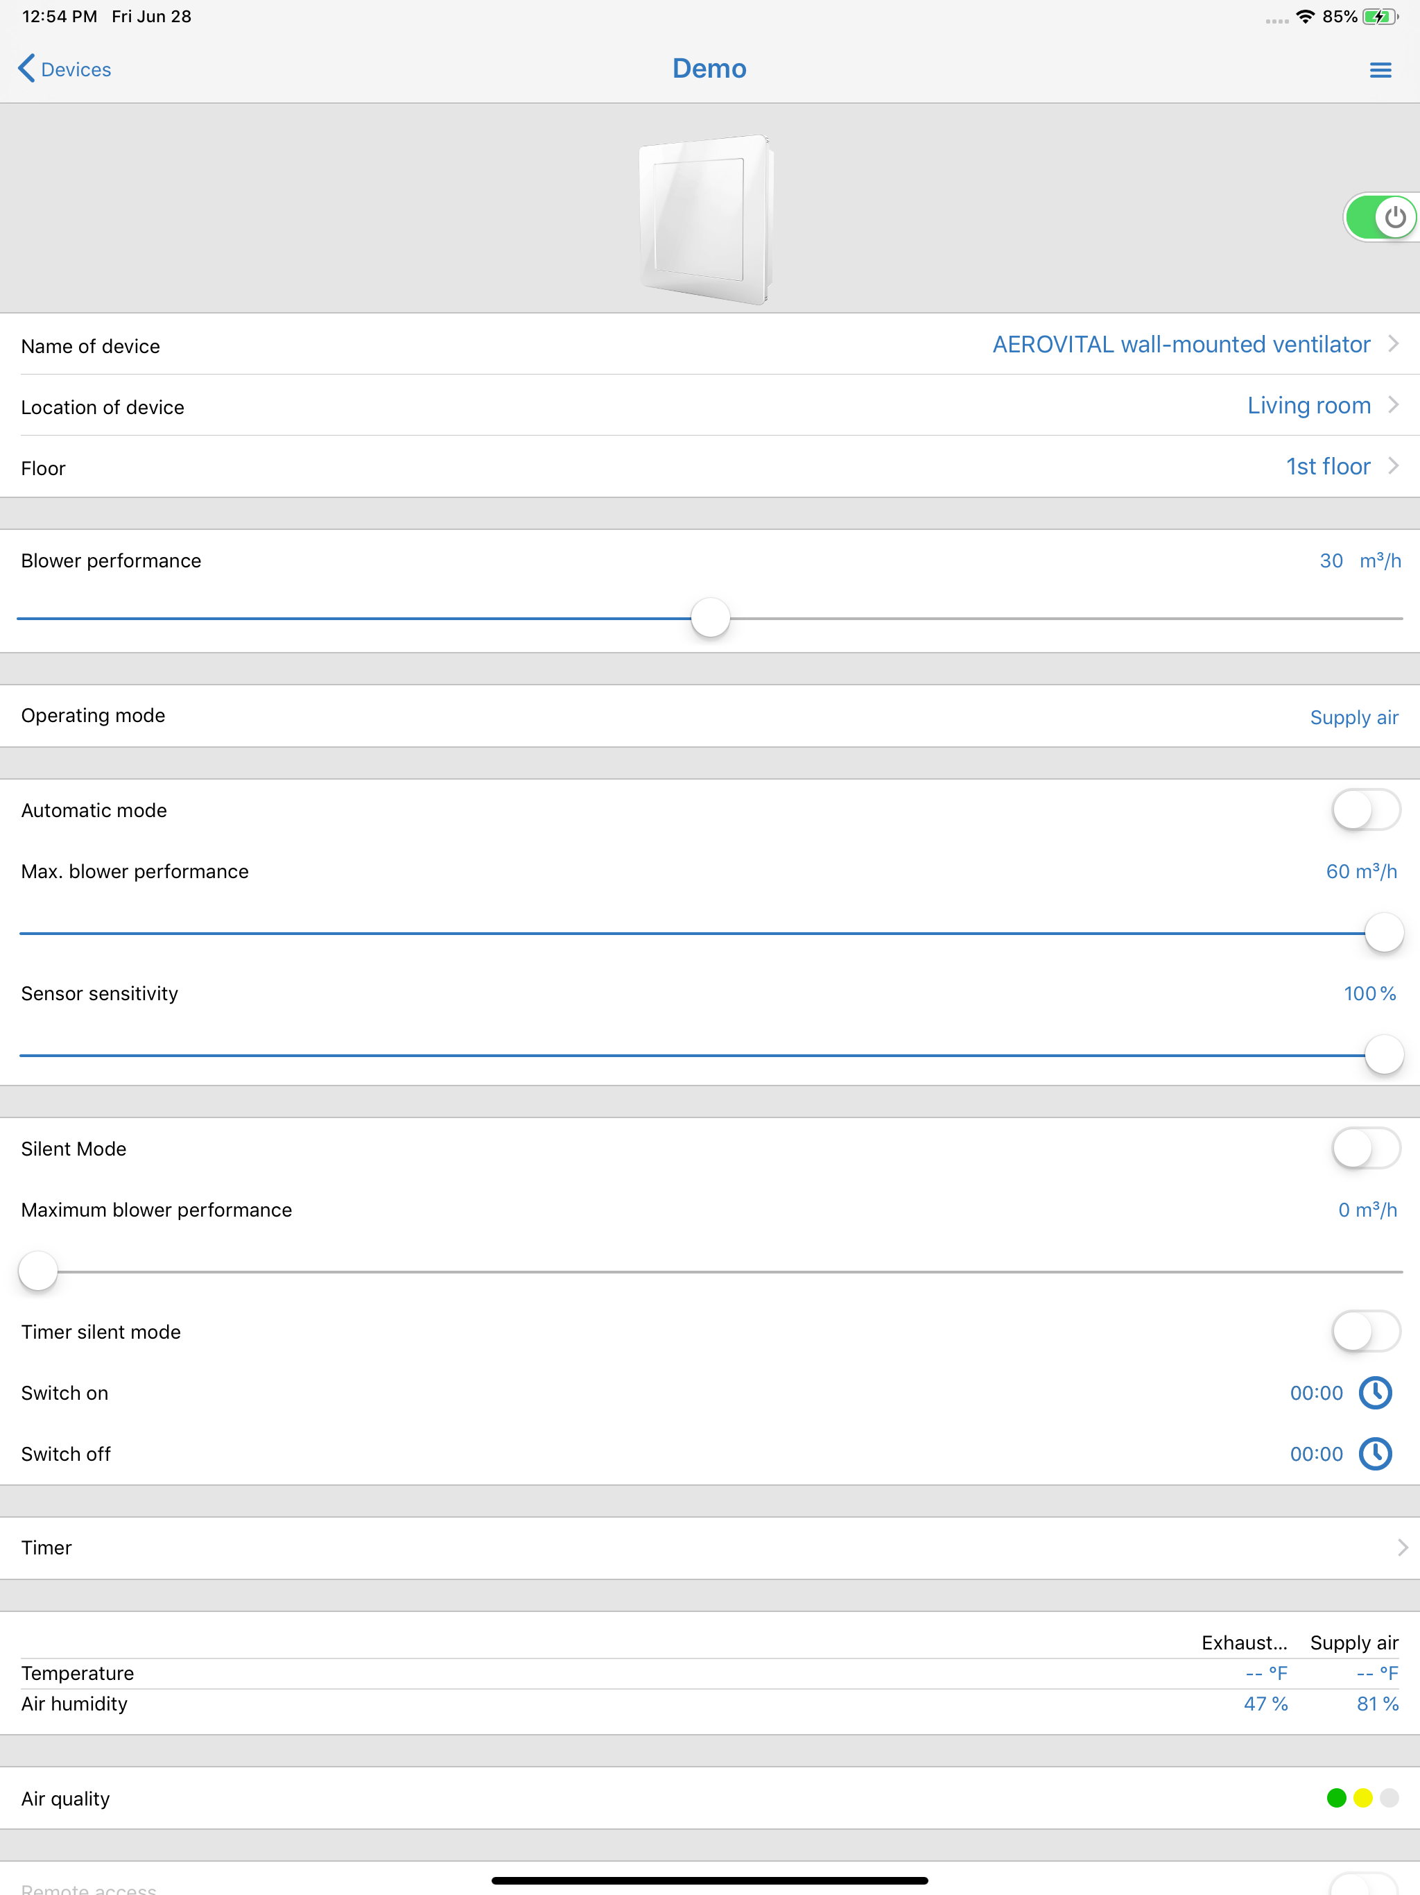
Task: Toggle the device power switch off
Action: click(1380, 216)
